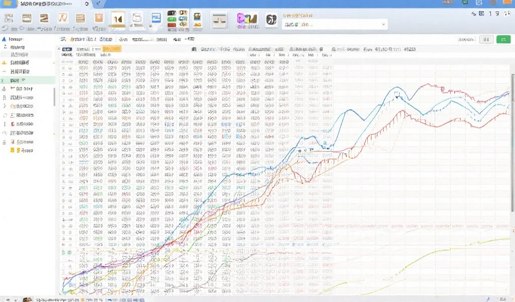Click the blue triangle icon atop the sidebar
Viewport: 515px width, 302px height.
(4, 39)
